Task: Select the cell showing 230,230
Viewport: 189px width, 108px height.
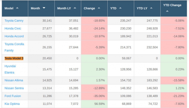Action: [x=121, y=28]
